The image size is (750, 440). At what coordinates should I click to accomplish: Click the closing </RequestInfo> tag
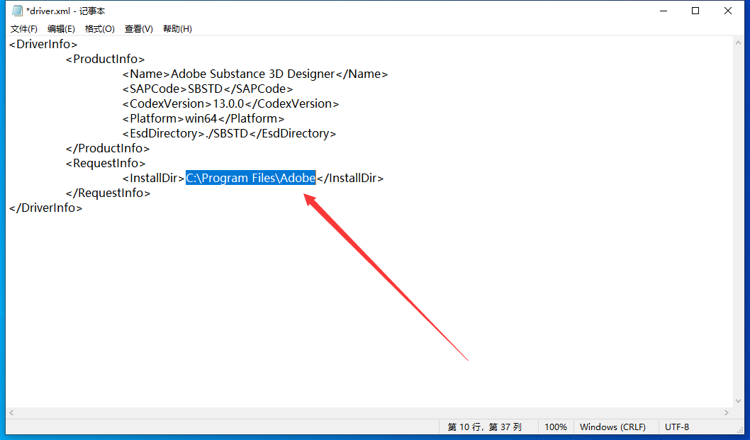(x=108, y=193)
